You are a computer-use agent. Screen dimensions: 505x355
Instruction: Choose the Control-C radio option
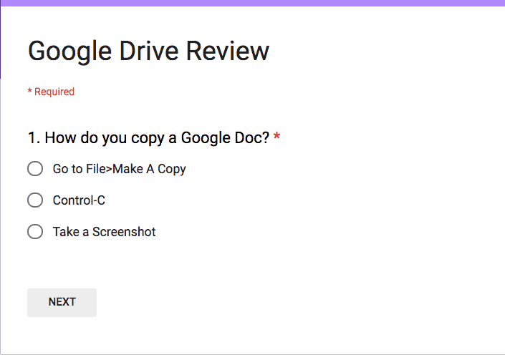click(35, 200)
